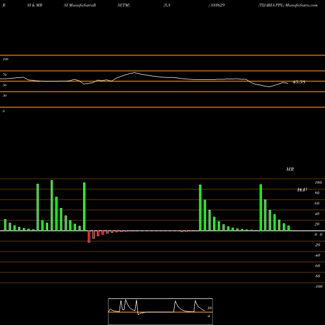Click the RSI current value label 45.58

[299, 82]
